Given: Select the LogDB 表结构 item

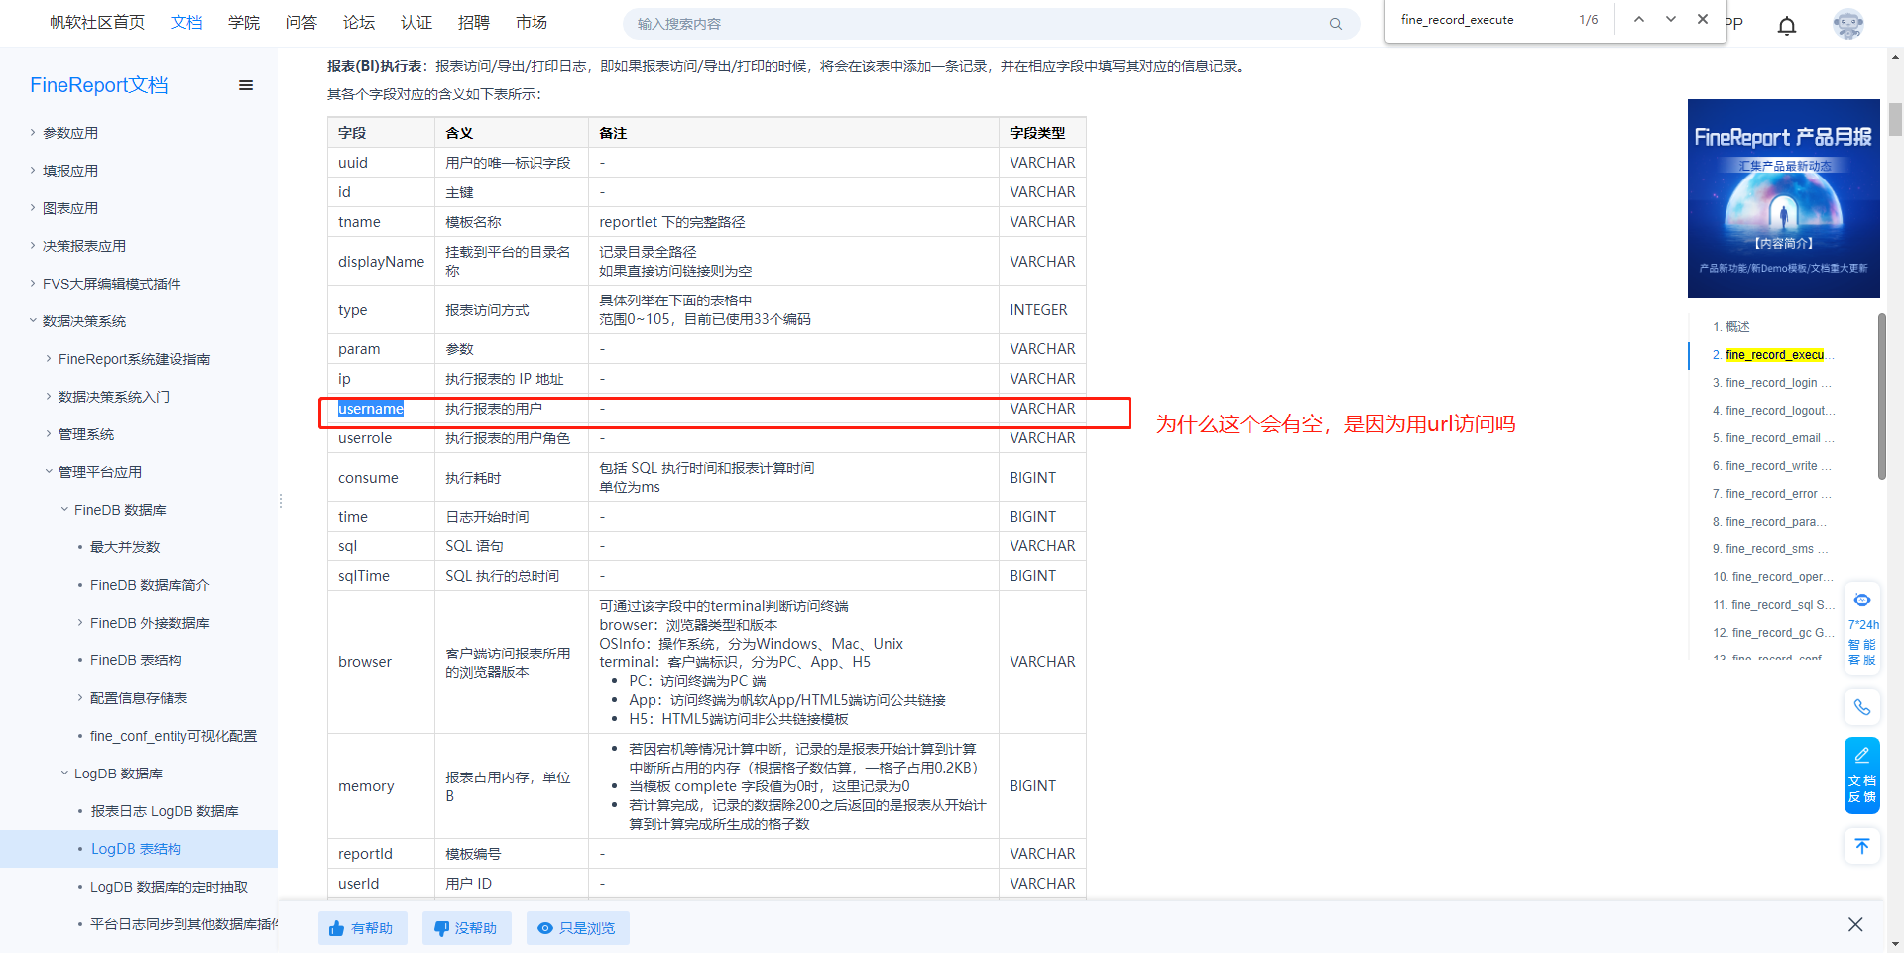Looking at the screenshot, I should pos(139,849).
